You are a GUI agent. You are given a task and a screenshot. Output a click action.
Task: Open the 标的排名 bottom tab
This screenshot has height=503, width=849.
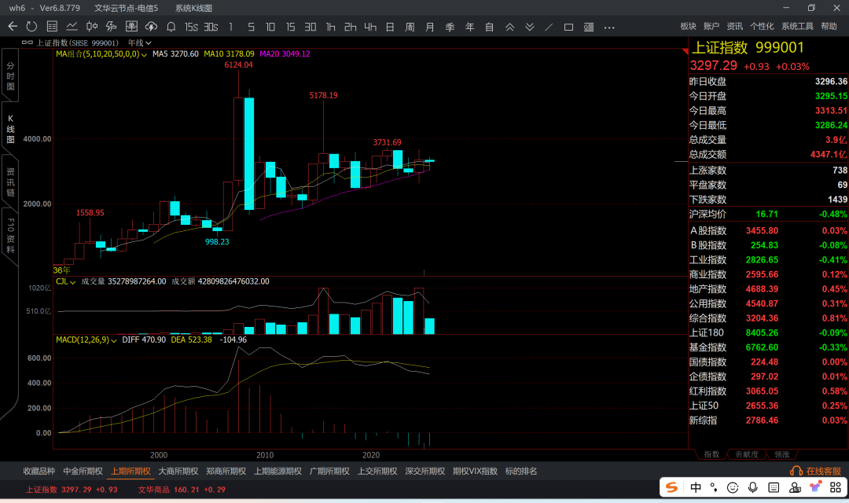[521, 471]
